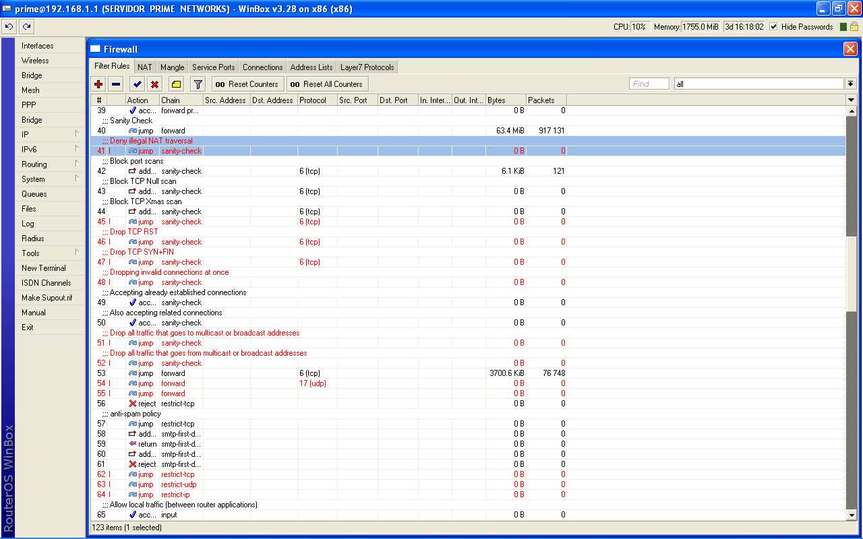Click the yellow comment icon
The image size is (863, 539).
coord(176,84)
